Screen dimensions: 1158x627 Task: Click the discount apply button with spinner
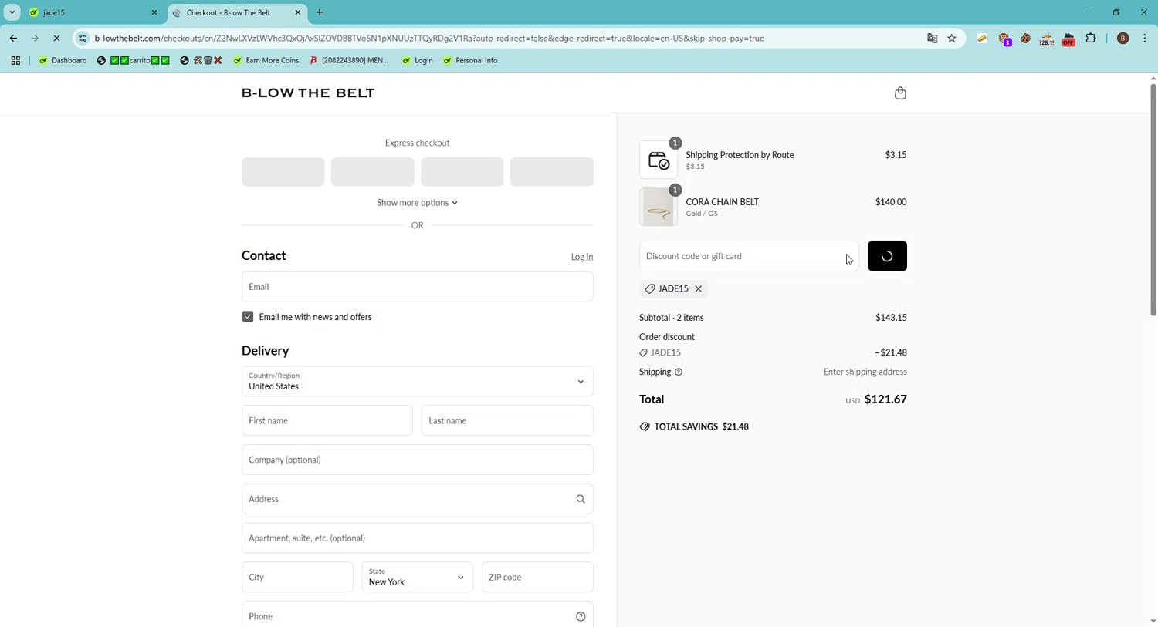tap(887, 257)
